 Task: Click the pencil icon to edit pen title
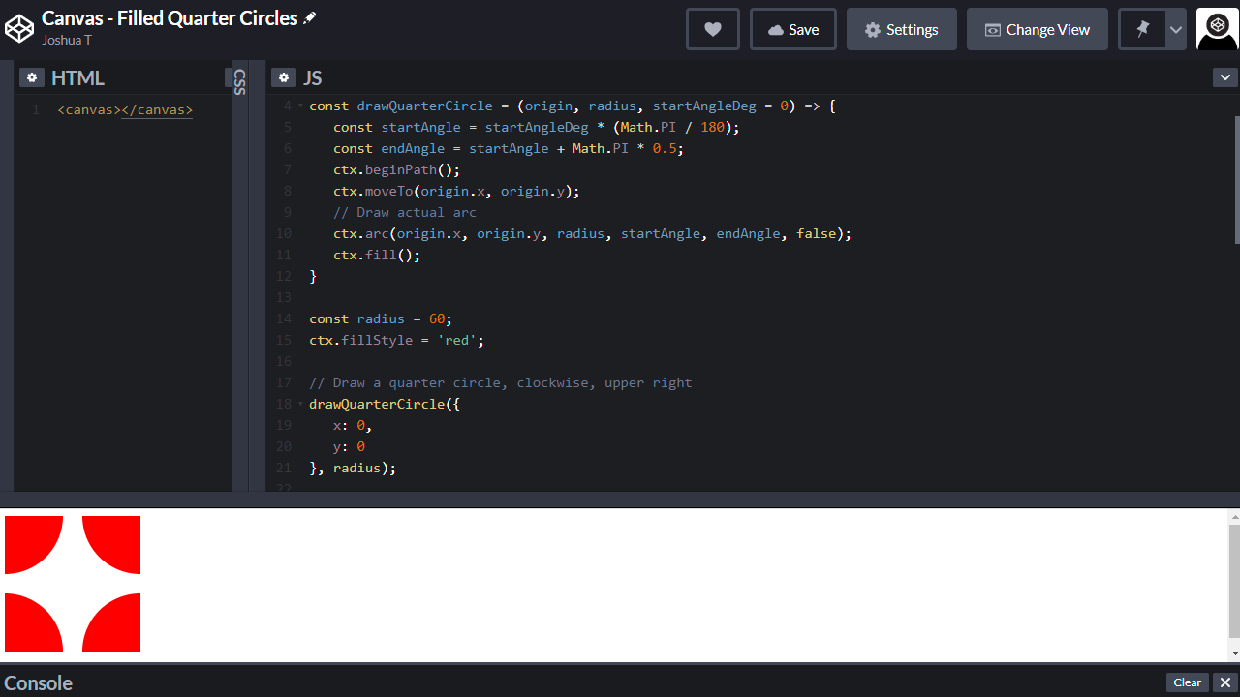point(310,18)
